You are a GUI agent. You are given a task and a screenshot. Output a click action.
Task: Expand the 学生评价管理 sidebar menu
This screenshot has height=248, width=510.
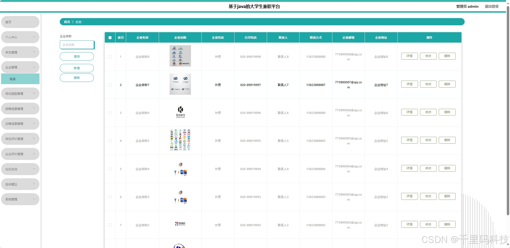pos(20,139)
